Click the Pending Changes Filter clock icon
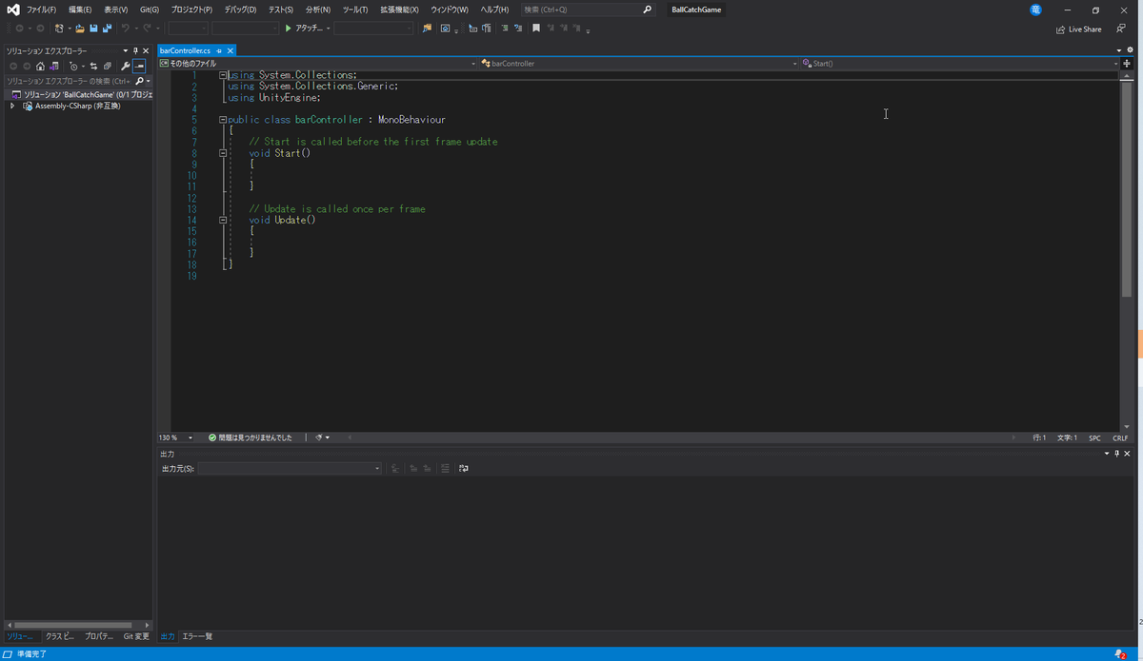This screenshot has height=661, width=1143. pyautogui.click(x=73, y=67)
